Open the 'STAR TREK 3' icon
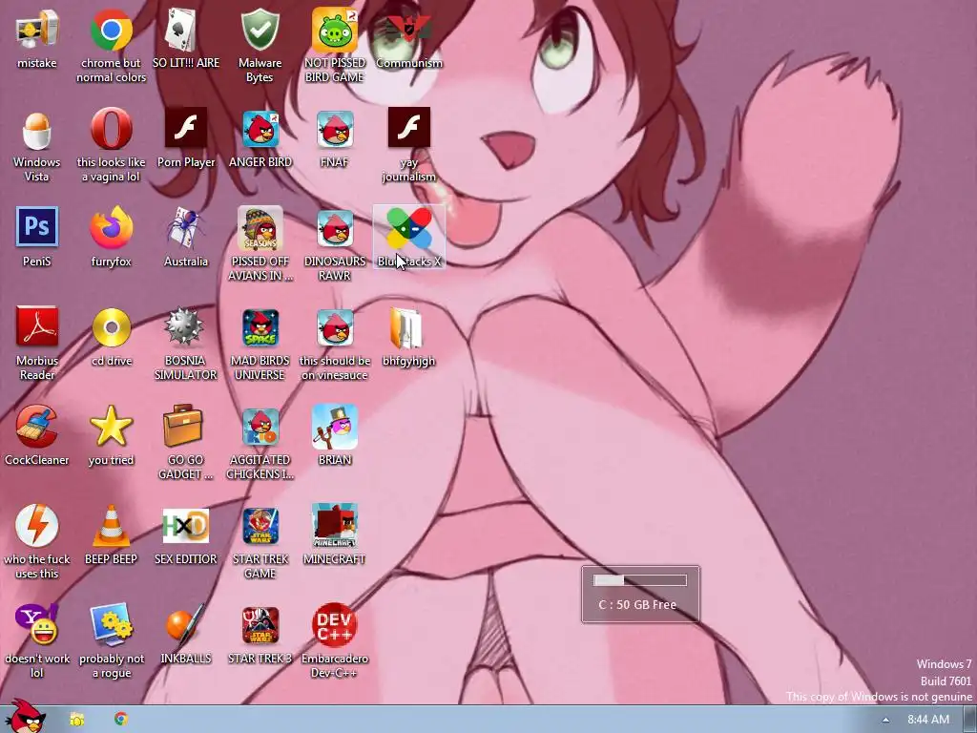This screenshot has height=733, width=977. [x=260, y=625]
